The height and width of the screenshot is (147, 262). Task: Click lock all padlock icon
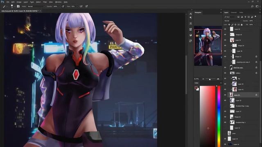pyautogui.click(x=242, y=24)
